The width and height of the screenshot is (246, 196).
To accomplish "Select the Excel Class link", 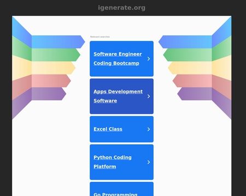I will pos(121,129).
